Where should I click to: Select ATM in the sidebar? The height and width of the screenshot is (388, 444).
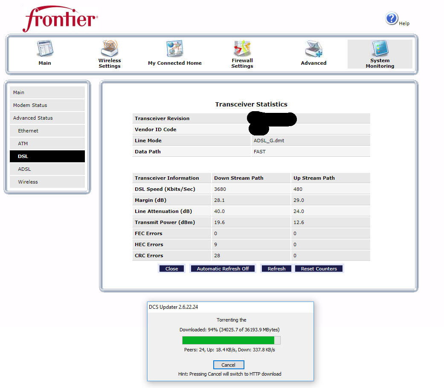tap(47, 144)
